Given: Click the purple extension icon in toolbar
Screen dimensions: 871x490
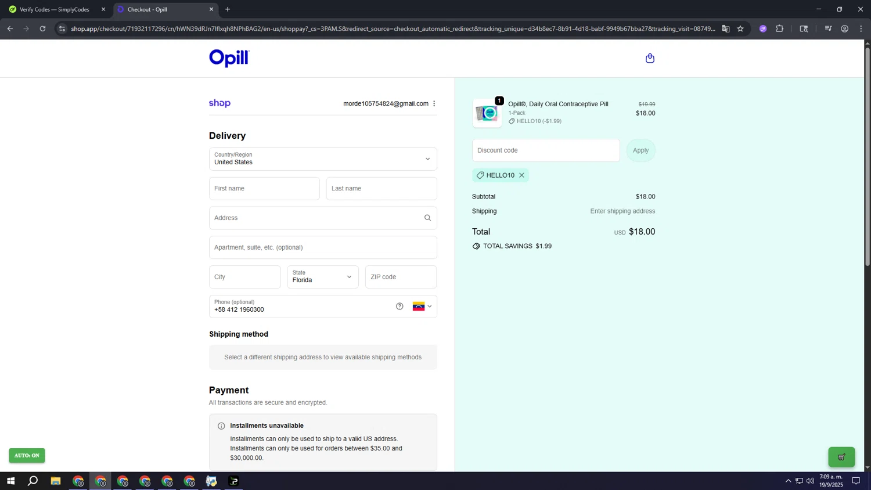Looking at the screenshot, I should point(763,28).
